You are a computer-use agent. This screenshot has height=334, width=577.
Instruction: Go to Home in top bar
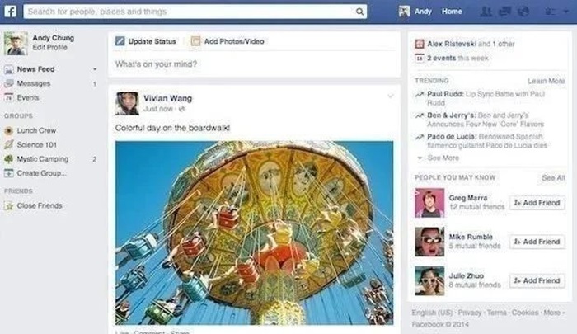point(452,12)
